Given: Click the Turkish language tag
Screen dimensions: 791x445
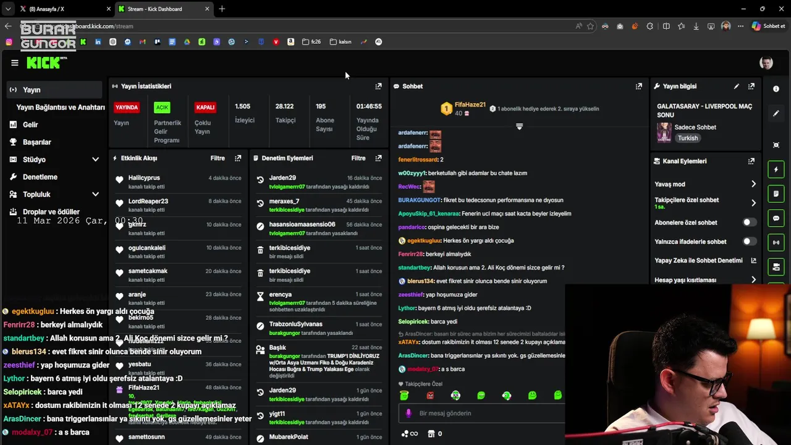Looking at the screenshot, I should 688,138.
